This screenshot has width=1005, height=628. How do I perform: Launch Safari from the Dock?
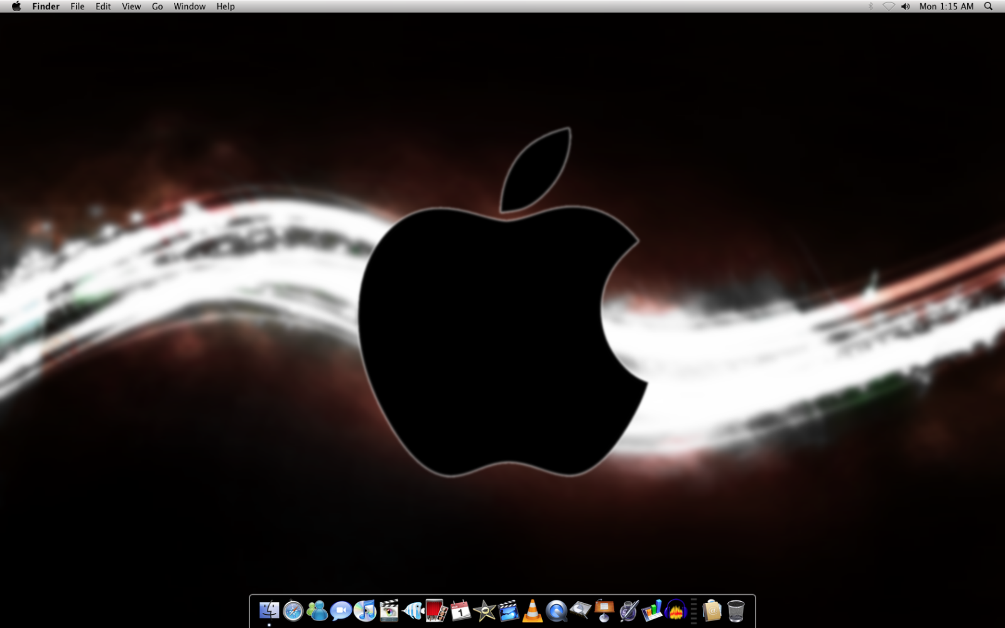click(293, 610)
